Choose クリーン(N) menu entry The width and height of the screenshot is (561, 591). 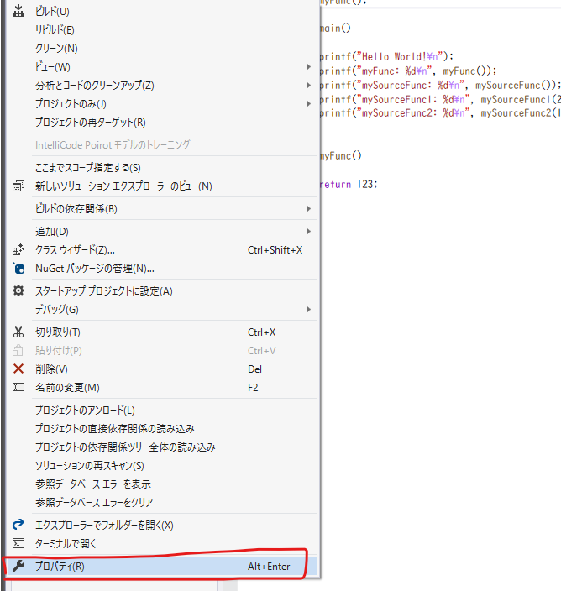point(56,48)
